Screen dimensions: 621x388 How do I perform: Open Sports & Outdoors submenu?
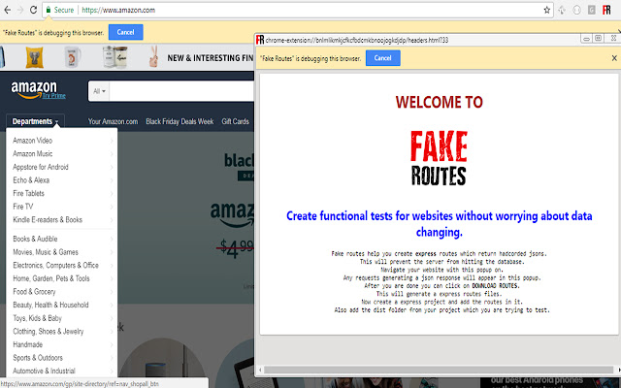pos(62,358)
